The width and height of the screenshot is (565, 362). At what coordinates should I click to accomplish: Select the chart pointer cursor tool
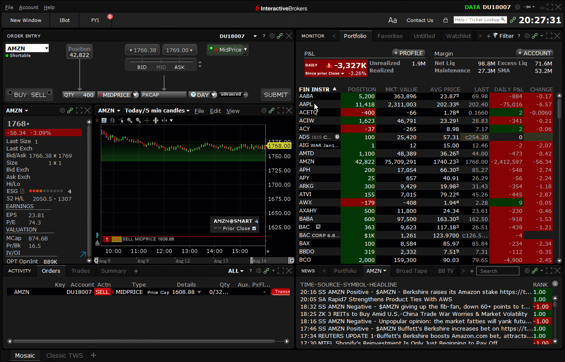(x=122, y=121)
